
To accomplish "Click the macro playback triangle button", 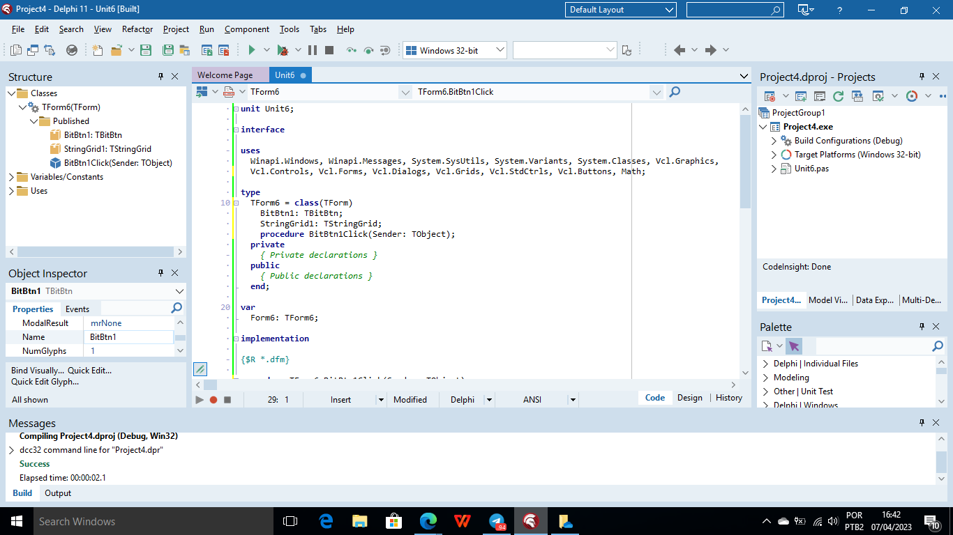I will [200, 400].
